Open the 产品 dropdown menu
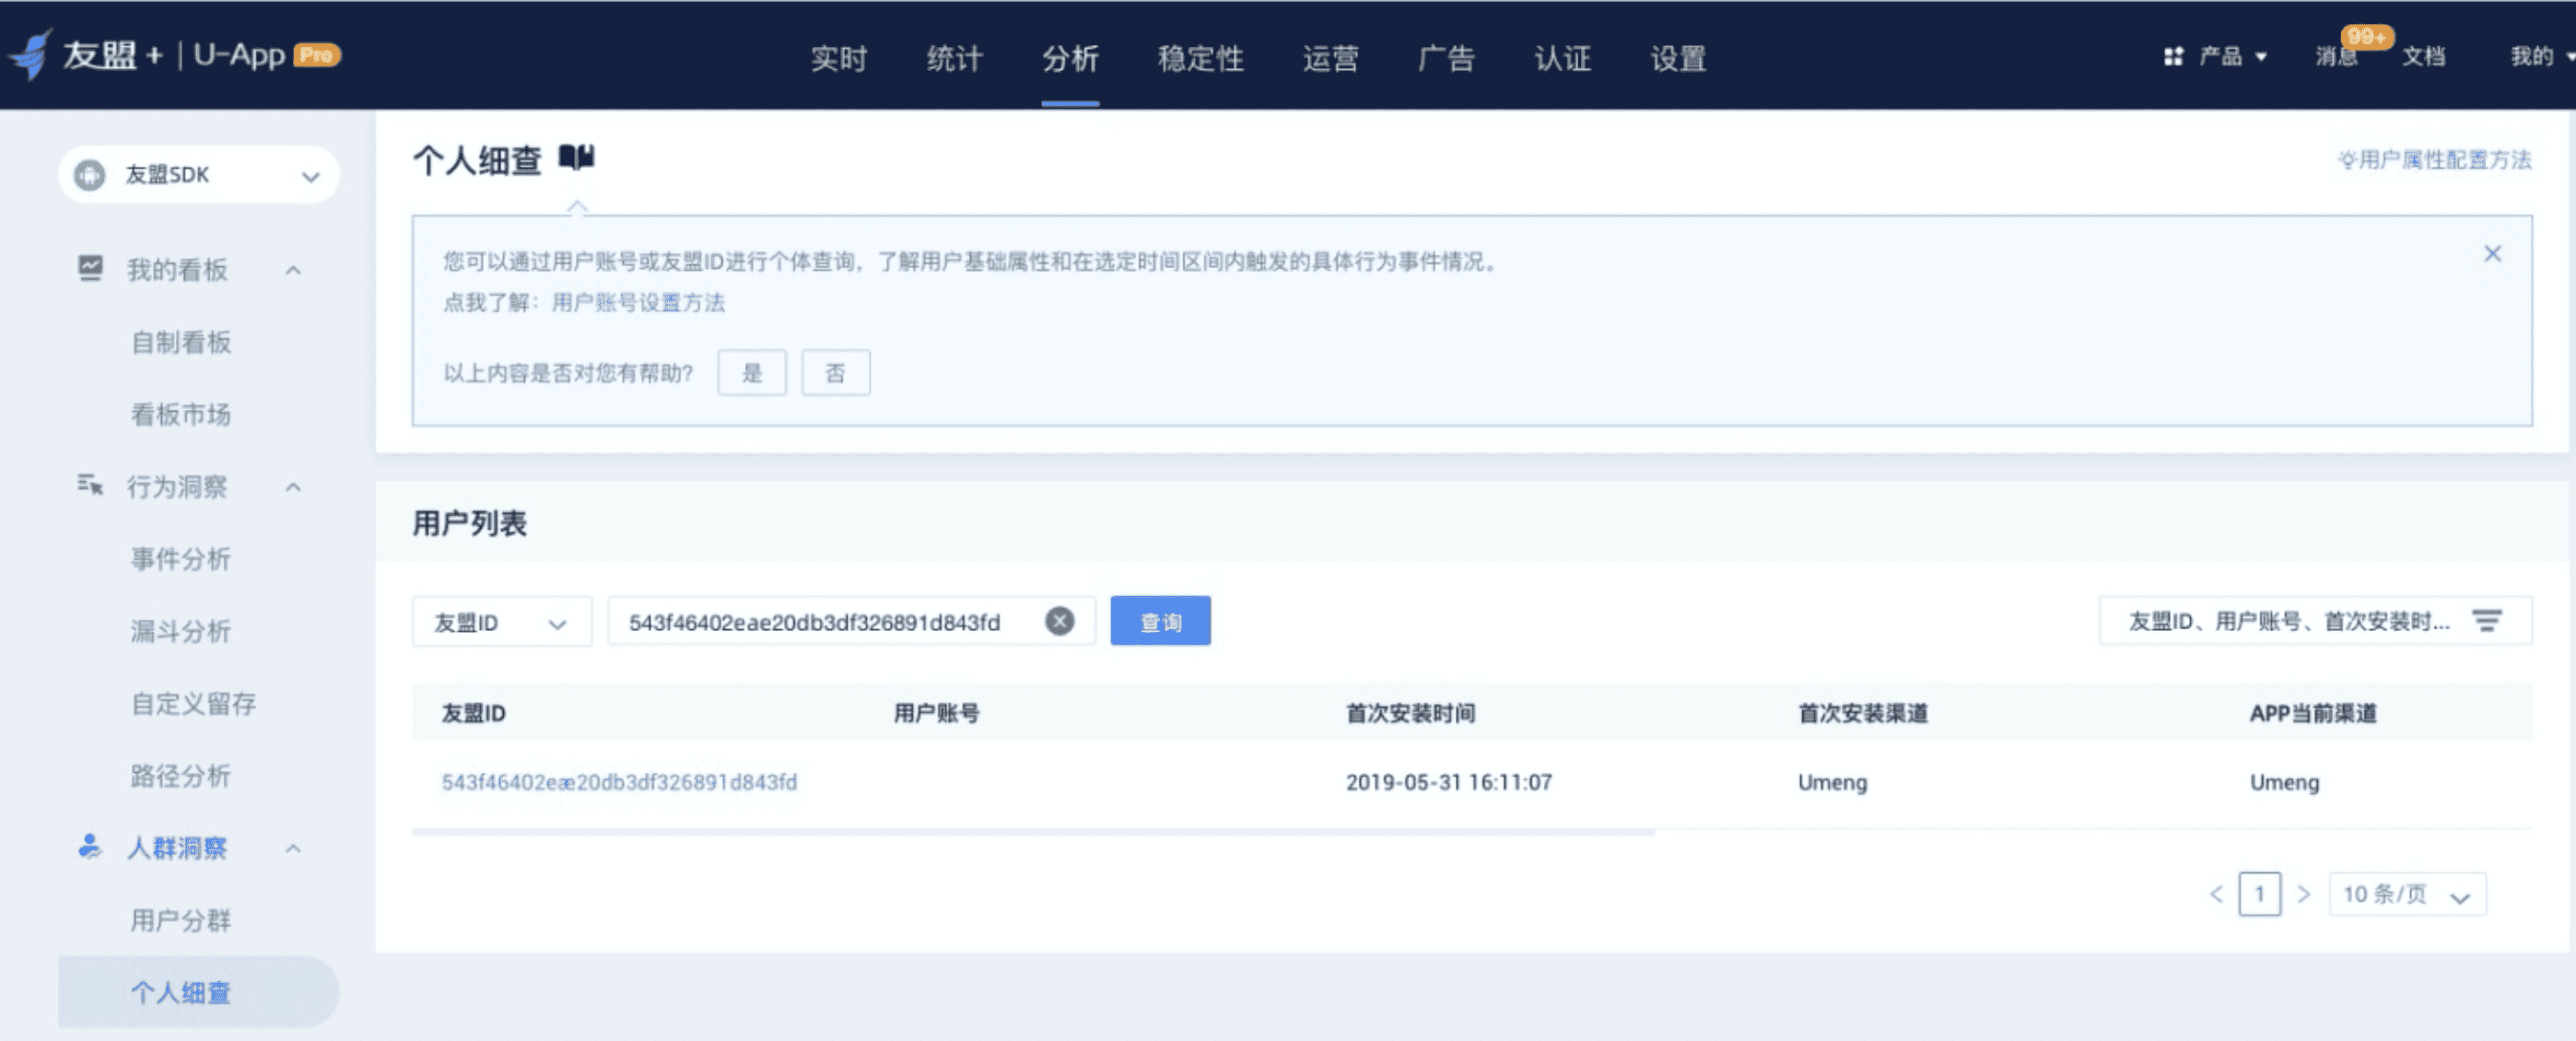Screen dimensions: 2576x1041 2232,57
